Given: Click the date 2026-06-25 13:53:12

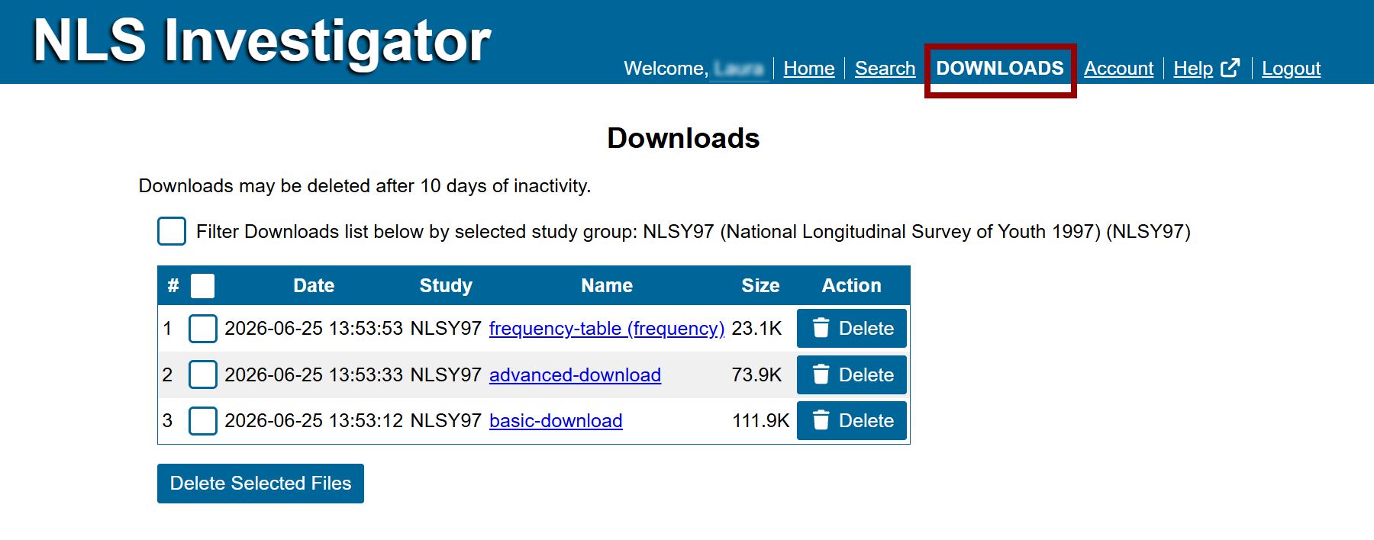Looking at the screenshot, I should click(314, 420).
